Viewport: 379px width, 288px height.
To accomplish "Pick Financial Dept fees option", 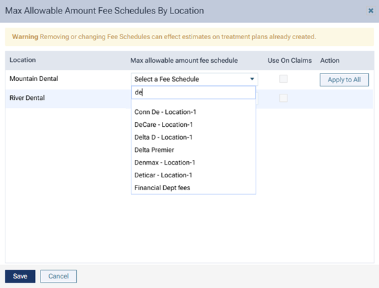I will [162, 188].
